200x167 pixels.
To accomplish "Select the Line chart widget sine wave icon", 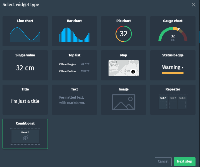I will pos(25,34).
